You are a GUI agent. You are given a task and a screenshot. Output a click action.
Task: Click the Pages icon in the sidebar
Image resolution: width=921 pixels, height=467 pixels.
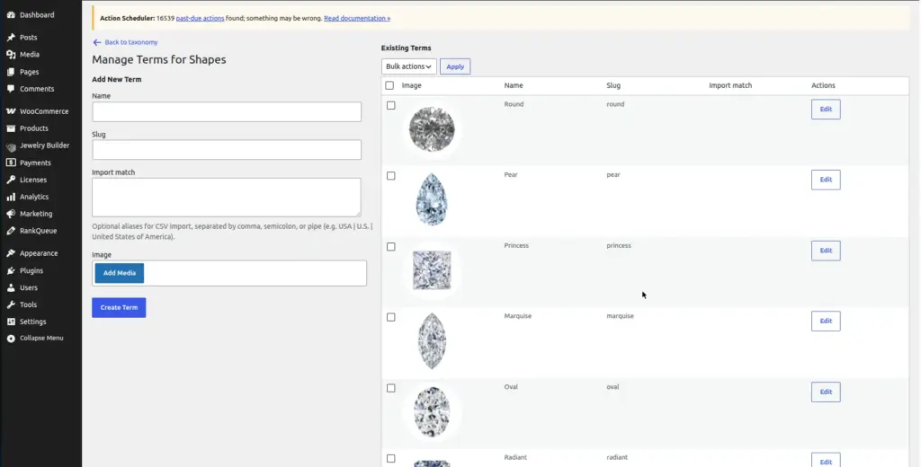[11, 72]
